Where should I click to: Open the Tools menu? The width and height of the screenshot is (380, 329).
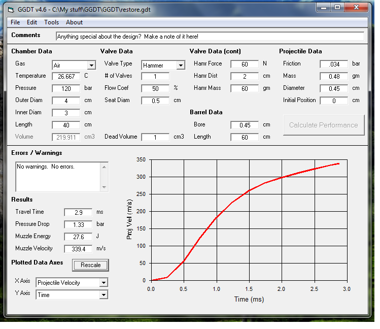[x=51, y=22]
